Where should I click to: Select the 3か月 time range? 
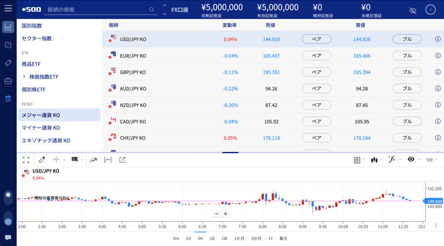pos(256,238)
